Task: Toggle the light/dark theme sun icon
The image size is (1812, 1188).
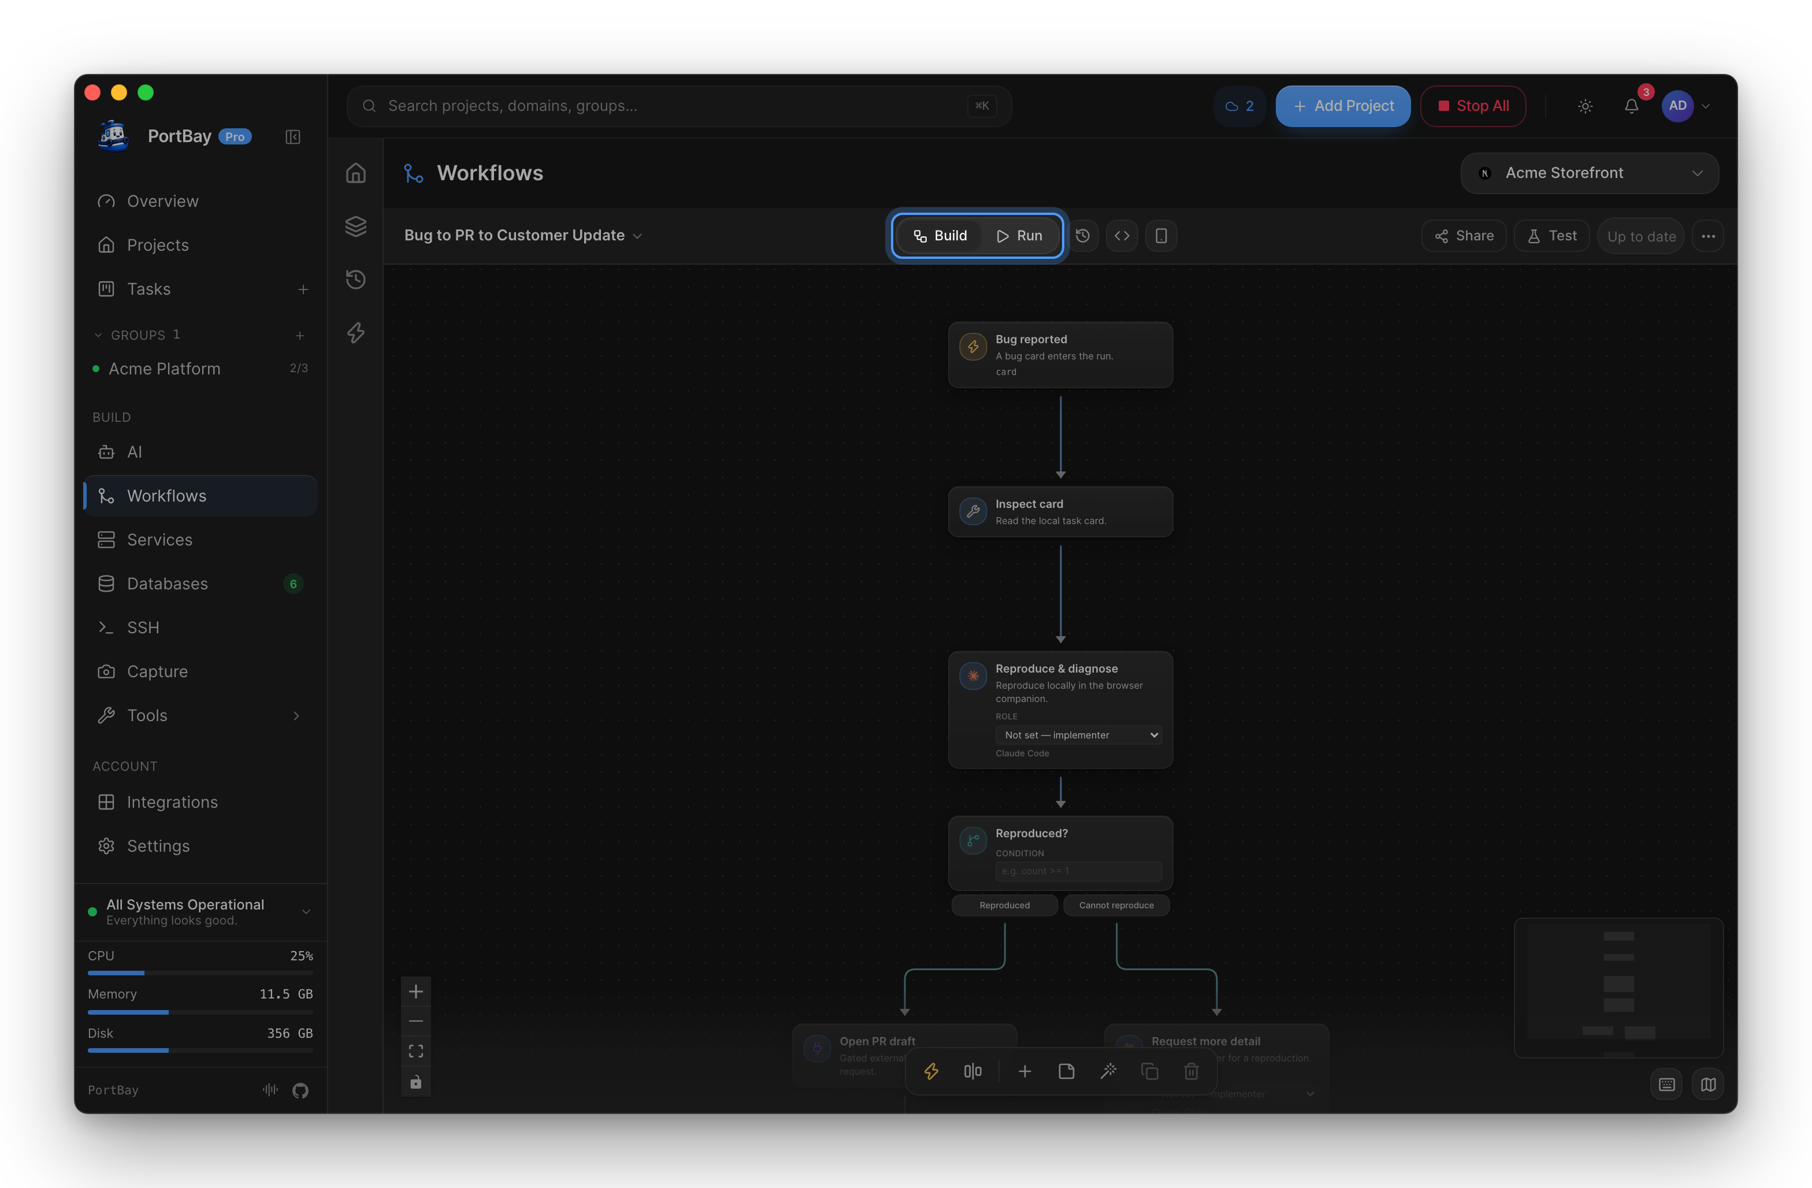Action: (1585, 107)
